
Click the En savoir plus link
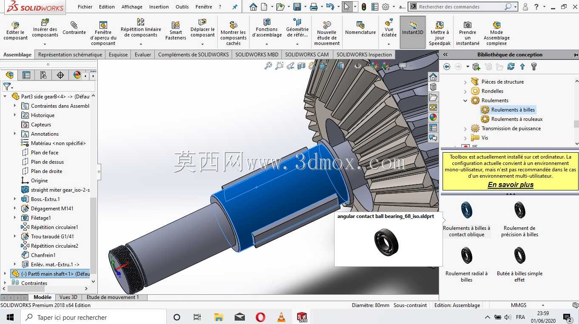511,184
